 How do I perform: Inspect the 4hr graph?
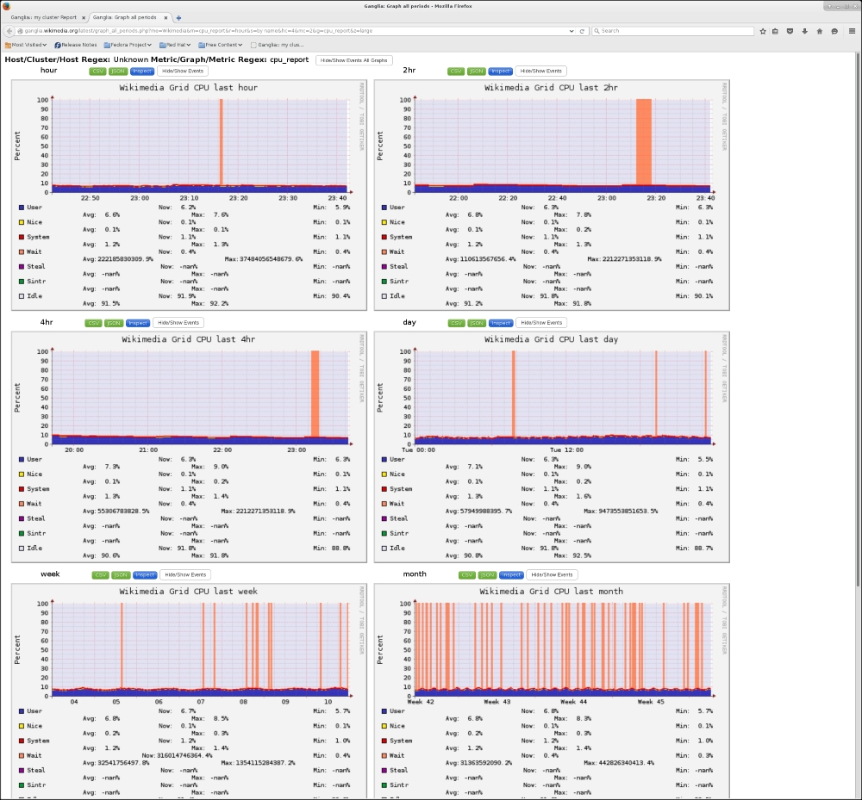click(x=137, y=323)
